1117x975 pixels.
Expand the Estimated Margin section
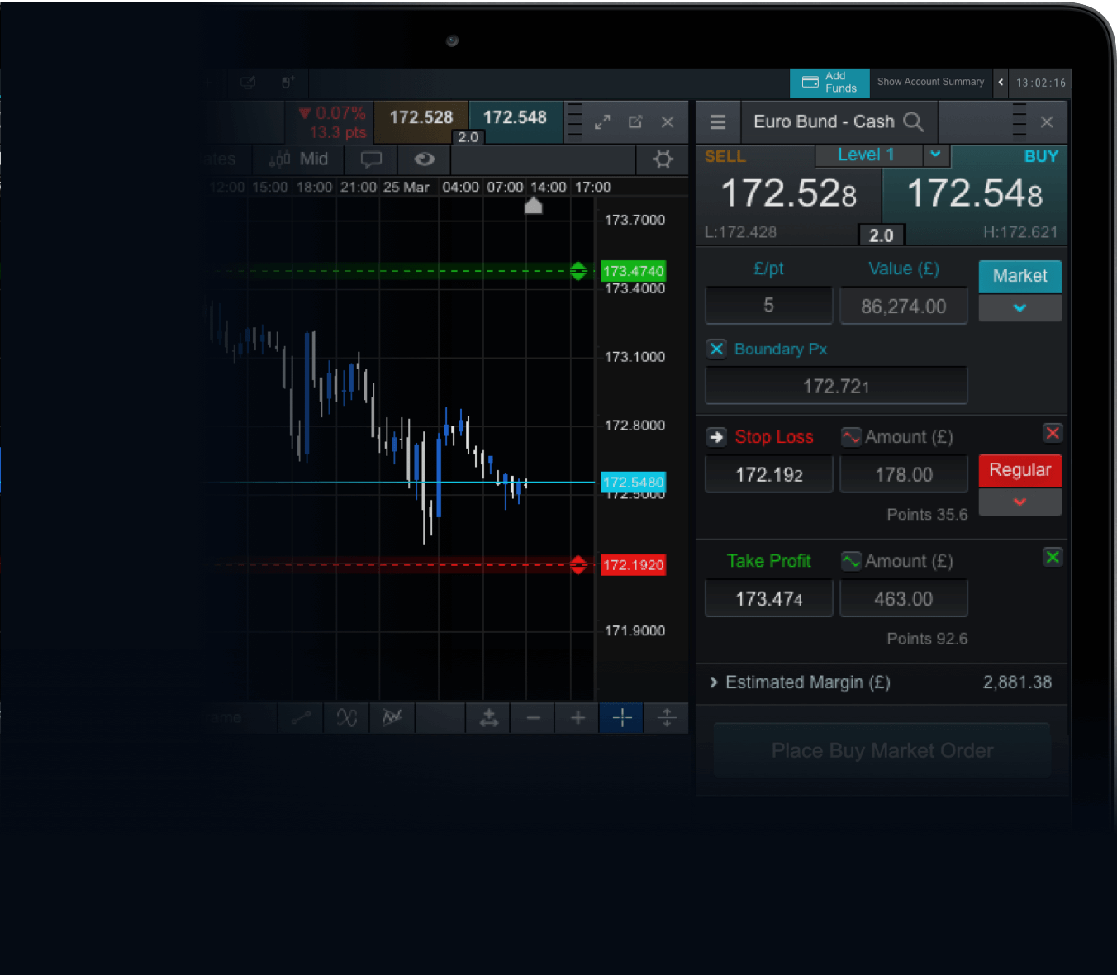(714, 682)
